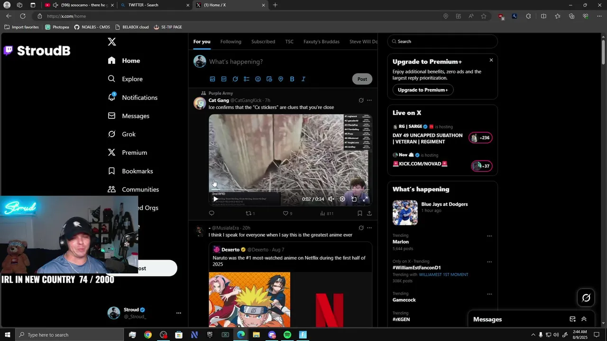Click Grok icon on MusialaEra post
Viewport: 607px width, 341px height.
click(x=361, y=228)
